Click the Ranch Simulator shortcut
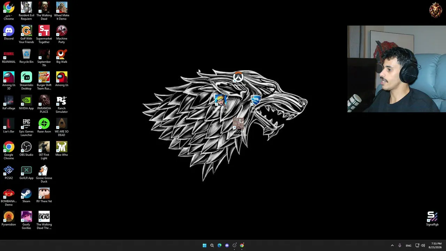The width and height of the screenshot is (446, 251). coord(62,104)
